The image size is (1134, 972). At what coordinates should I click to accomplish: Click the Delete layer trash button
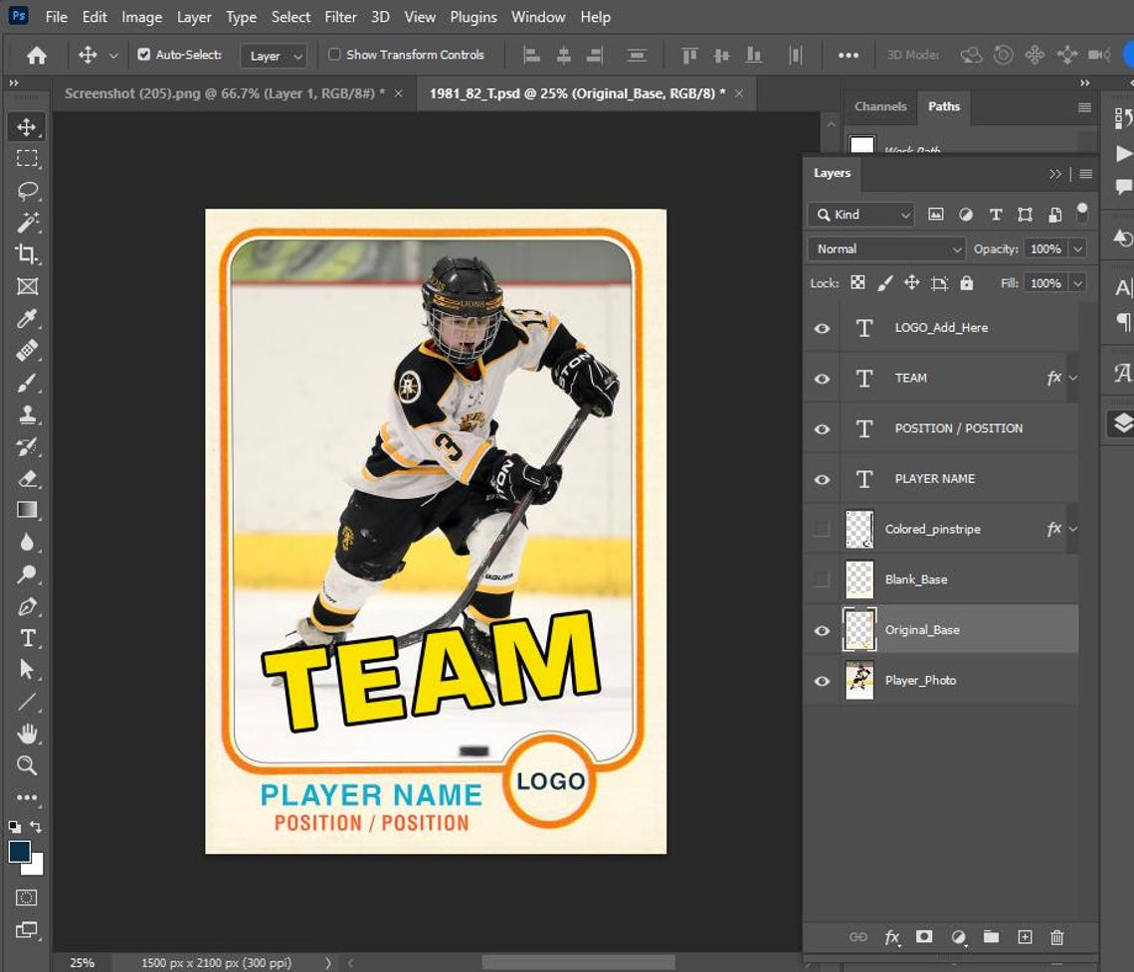coord(1056,937)
